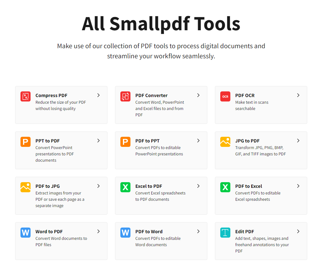Click the red OCR icon
This screenshot has width=317, height=266.
click(225, 96)
